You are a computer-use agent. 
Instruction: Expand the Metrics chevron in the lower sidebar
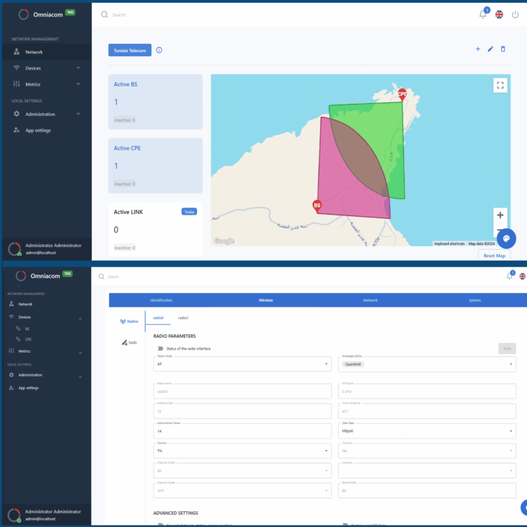click(80, 353)
